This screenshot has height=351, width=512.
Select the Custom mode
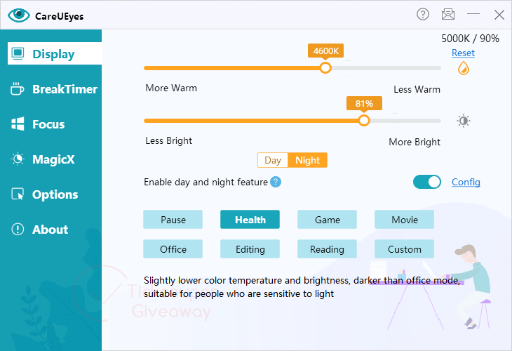(x=404, y=249)
